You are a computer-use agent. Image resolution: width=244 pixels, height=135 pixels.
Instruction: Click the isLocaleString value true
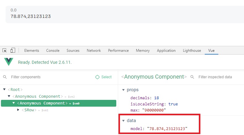(x=173, y=104)
